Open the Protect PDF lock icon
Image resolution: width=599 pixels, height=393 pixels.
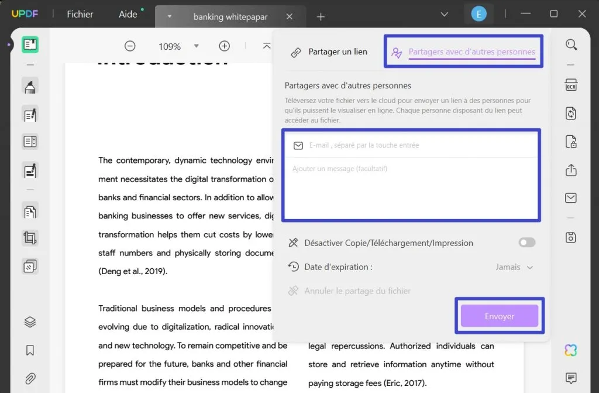tap(571, 142)
